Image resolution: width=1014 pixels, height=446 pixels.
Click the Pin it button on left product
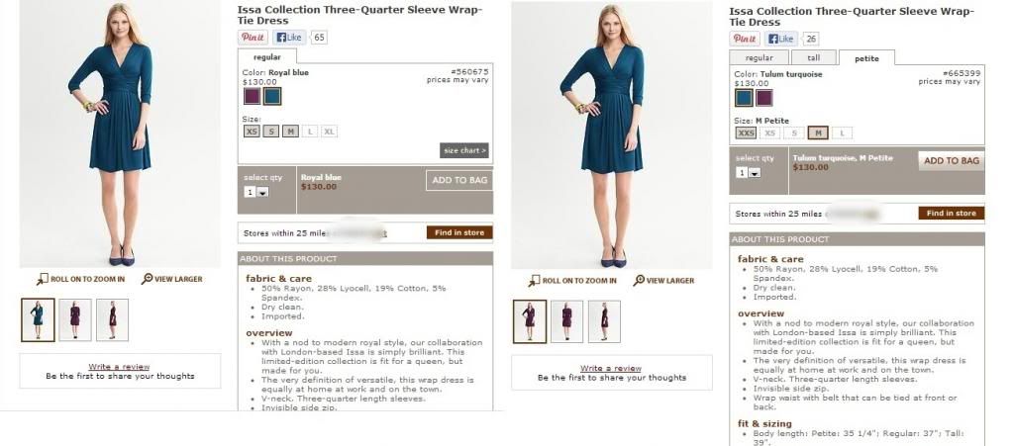point(253,38)
